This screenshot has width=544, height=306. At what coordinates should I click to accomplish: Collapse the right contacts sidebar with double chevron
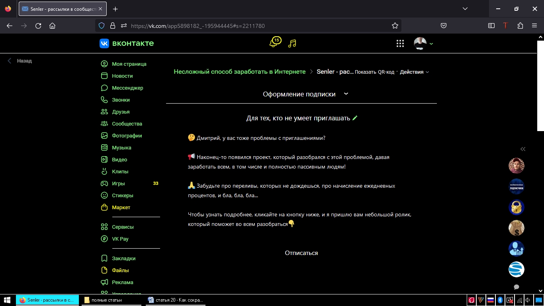(x=523, y=149)
